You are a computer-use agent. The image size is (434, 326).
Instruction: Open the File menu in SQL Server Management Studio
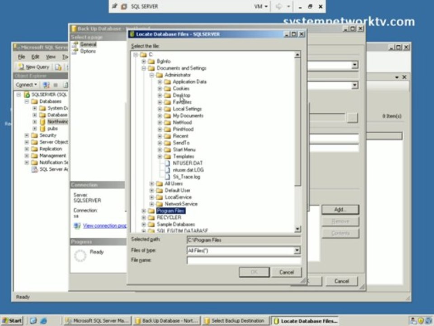[x=21, y=57]
